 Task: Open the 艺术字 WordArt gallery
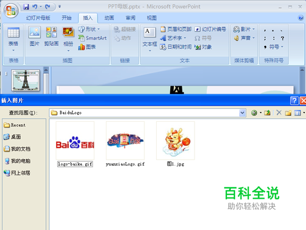pos(173,38)
